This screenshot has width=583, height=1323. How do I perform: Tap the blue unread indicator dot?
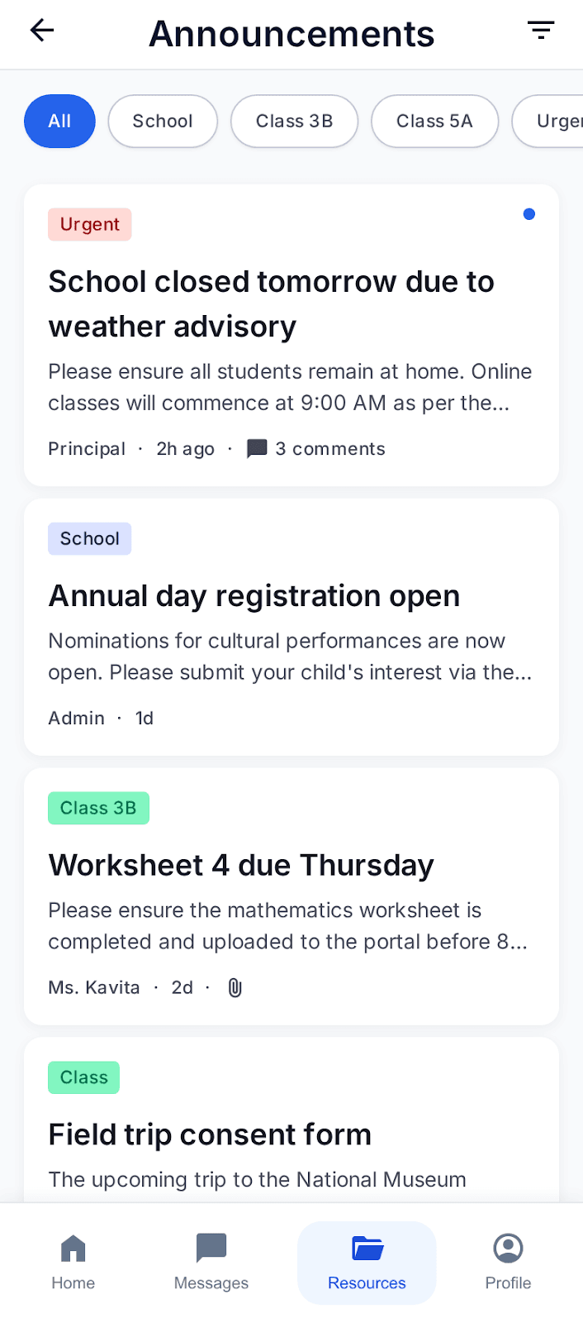tap(529, 214)
